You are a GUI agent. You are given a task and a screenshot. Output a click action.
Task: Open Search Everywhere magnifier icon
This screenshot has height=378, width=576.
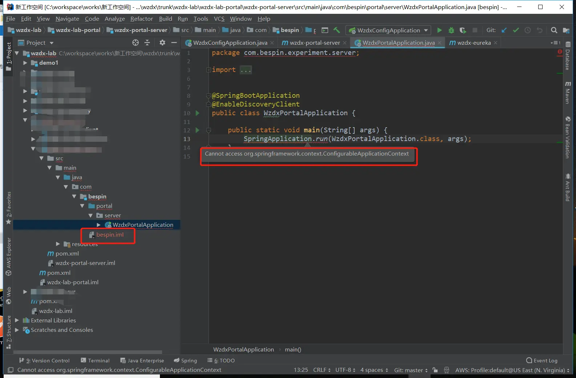point(554,30)
